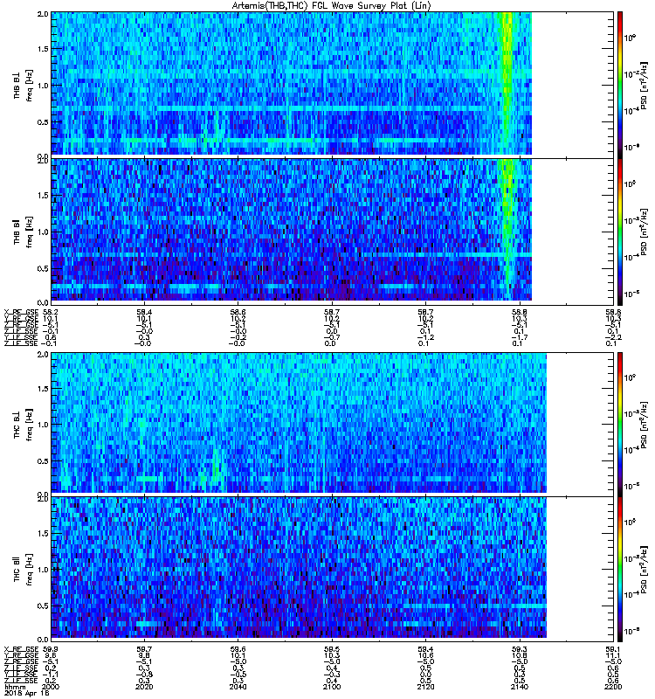This screenshot has height=699, width=655.
Task: Click the 2018 Apr 16 date label
Action: (27, 694)
